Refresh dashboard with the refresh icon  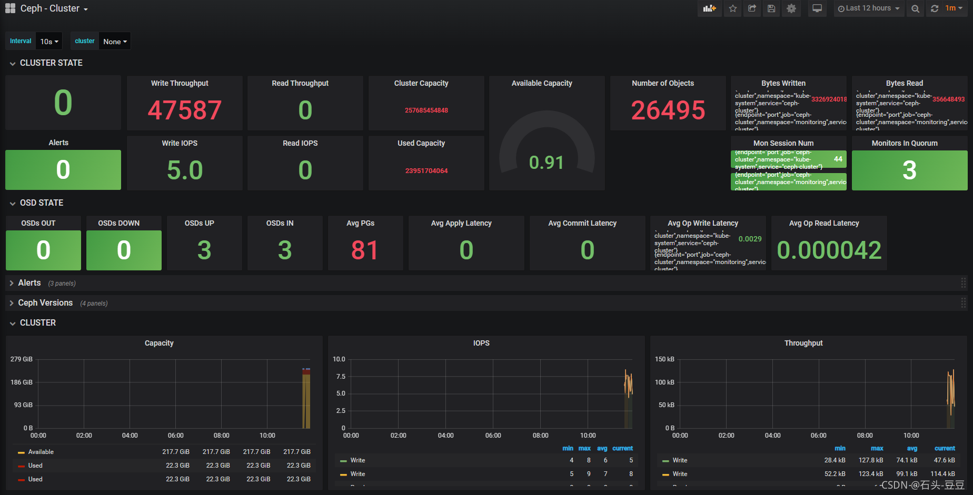tap(935, 8)
